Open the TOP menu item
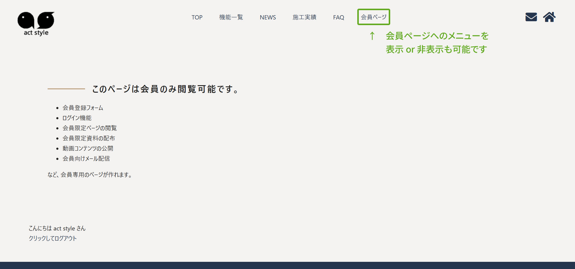Screen dimensions: 575x269 pyautogui.click(x=197, y=17)
